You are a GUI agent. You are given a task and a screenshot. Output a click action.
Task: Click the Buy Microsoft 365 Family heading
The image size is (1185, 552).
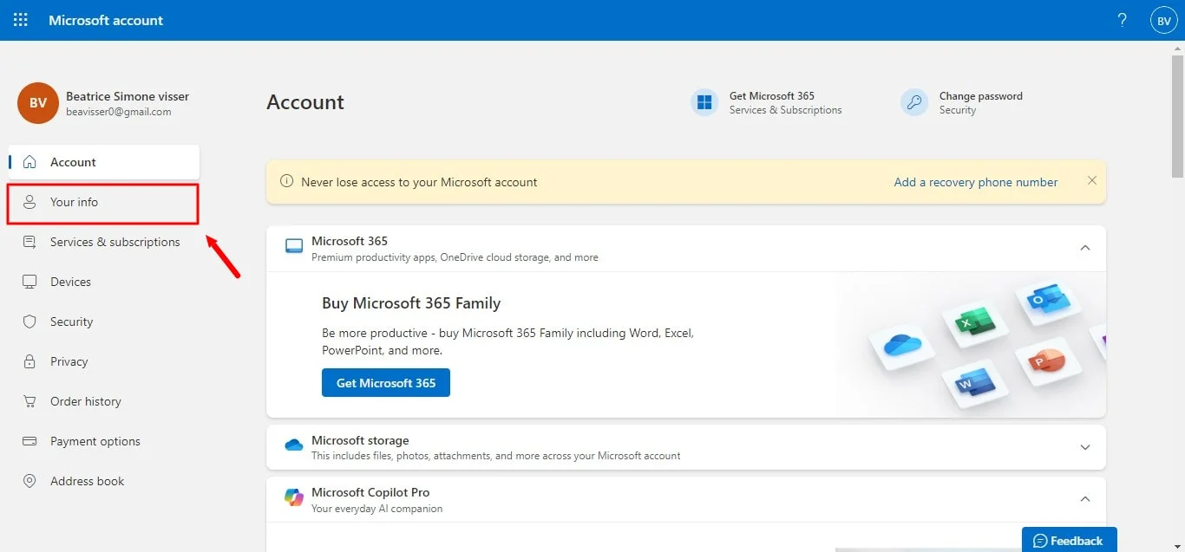(411, 303)
